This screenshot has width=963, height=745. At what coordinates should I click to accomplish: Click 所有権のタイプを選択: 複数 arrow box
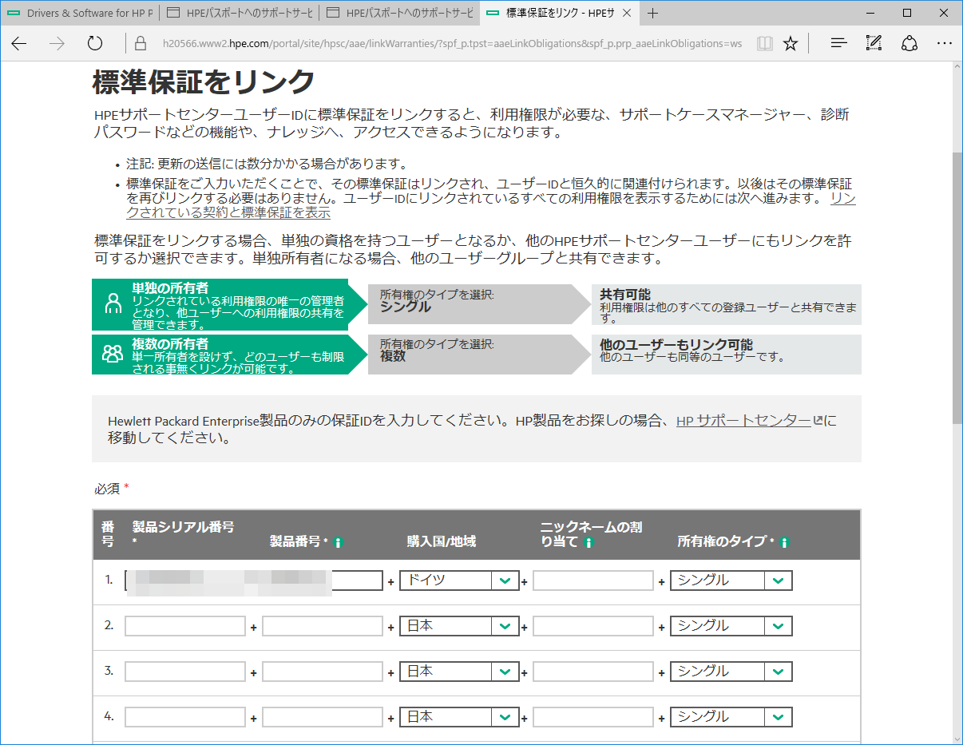click(x=479, y=354)
